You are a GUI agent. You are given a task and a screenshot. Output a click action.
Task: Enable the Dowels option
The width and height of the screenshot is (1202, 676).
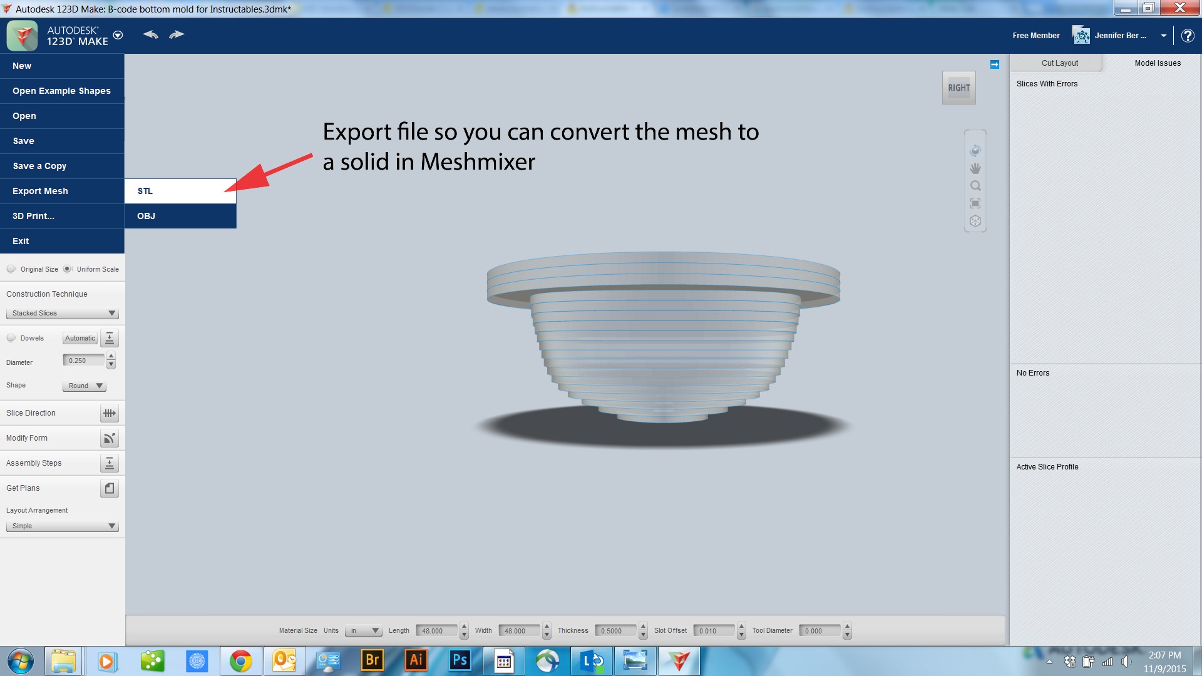pos(11,337)
